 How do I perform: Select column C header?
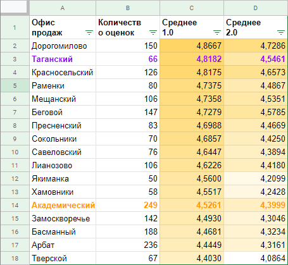[192, 8]
